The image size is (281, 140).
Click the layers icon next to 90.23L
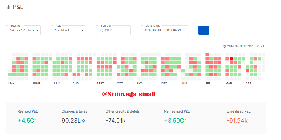coord(83,121)
